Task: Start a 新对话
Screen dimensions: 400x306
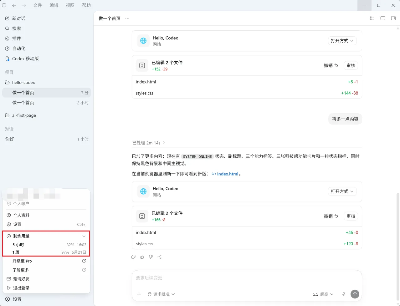Action: [47, 18]
